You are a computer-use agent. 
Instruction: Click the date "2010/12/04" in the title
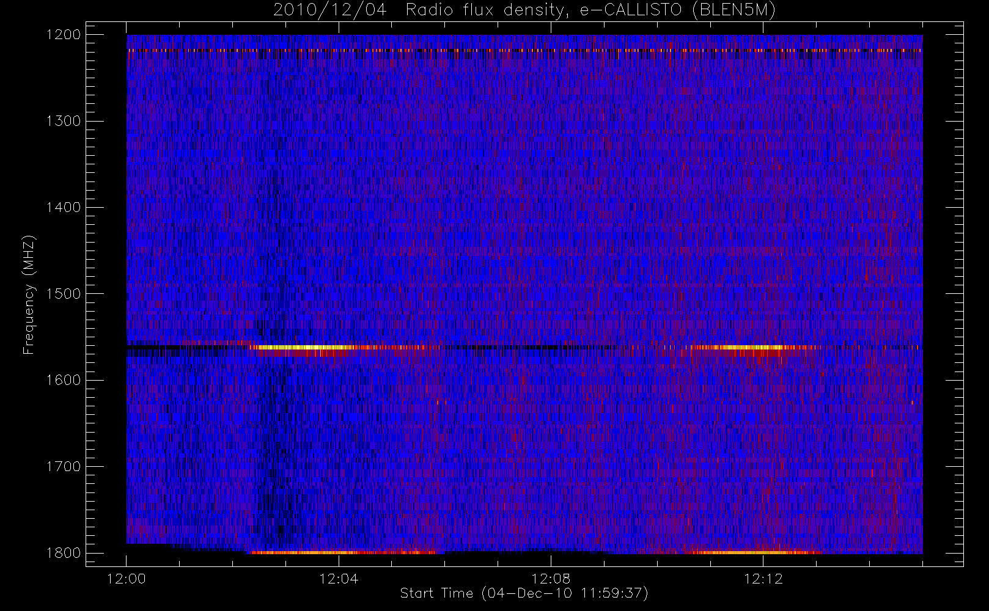[x=330, y=10]
